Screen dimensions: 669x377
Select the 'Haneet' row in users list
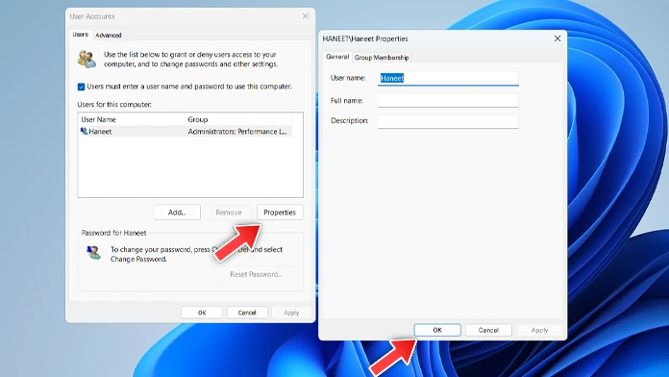(186, 132)
